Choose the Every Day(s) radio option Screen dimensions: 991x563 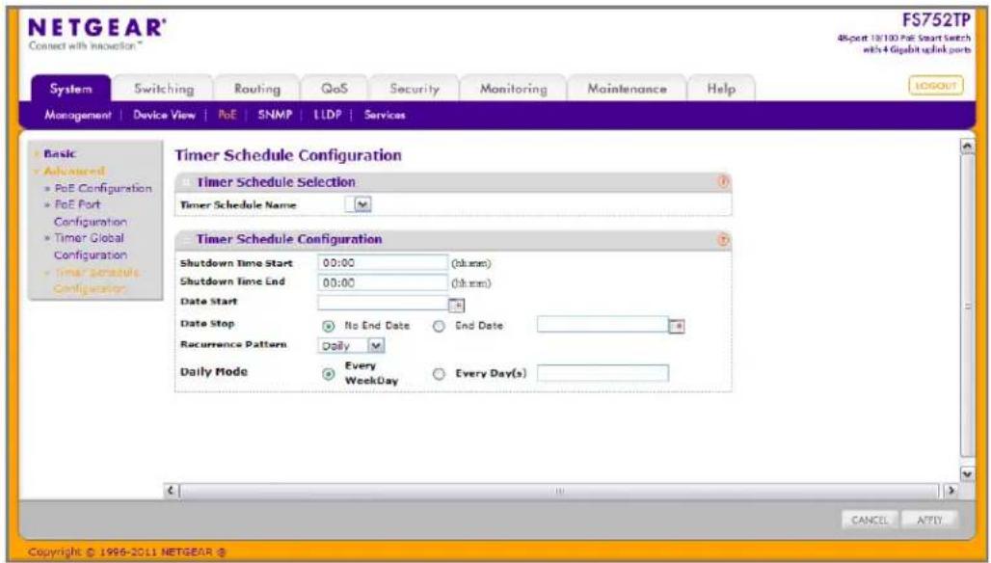click(x=439, y=373)
